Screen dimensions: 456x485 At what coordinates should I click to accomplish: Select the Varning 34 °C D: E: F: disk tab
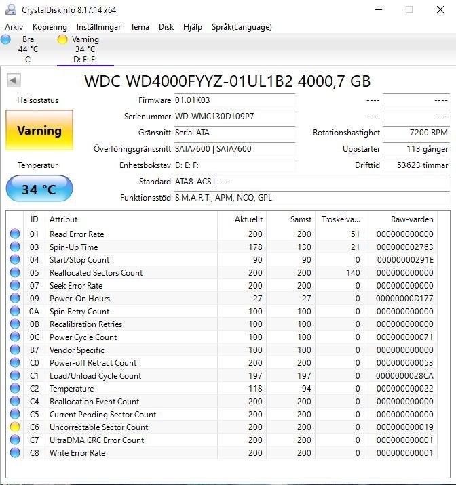coord(85,49)
